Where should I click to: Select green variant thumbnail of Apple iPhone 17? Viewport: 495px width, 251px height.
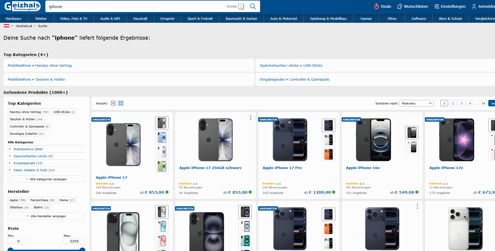162,166
